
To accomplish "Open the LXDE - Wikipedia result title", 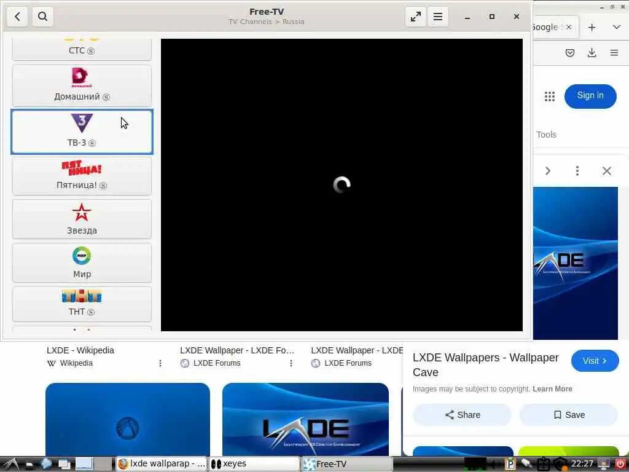I will [80, 350].
